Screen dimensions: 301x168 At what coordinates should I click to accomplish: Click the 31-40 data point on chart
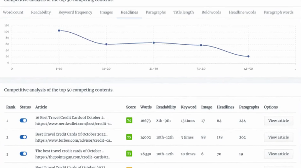point(201,45)
